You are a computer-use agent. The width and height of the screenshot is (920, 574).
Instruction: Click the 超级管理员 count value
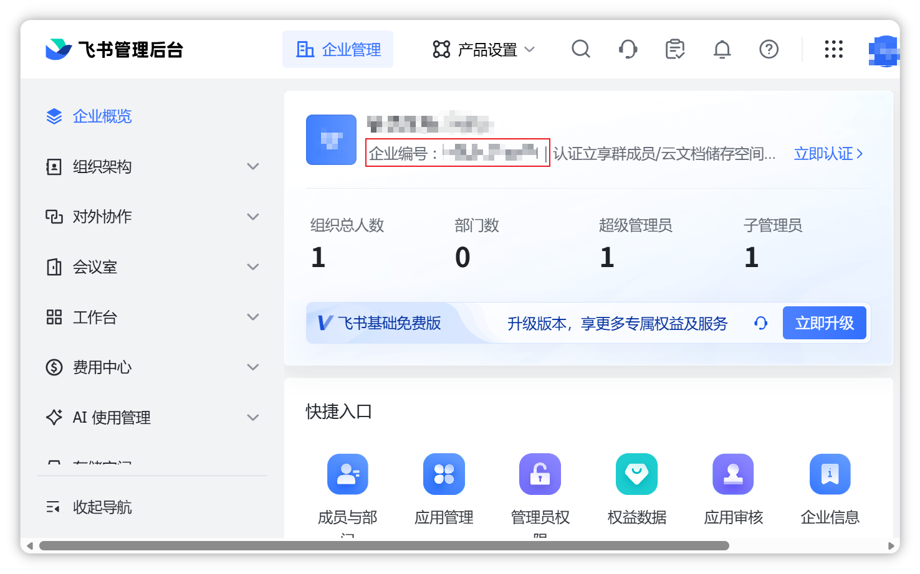607,257
